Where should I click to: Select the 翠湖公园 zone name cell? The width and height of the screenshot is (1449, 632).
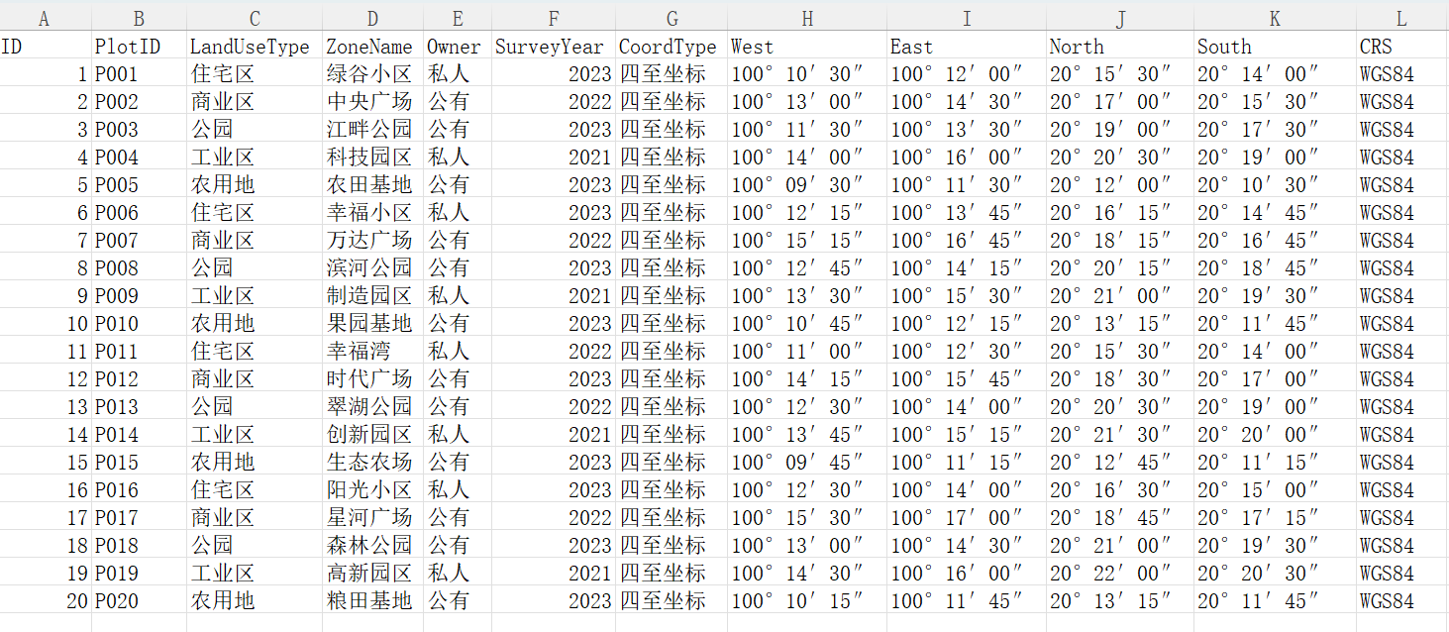[372, 406]
